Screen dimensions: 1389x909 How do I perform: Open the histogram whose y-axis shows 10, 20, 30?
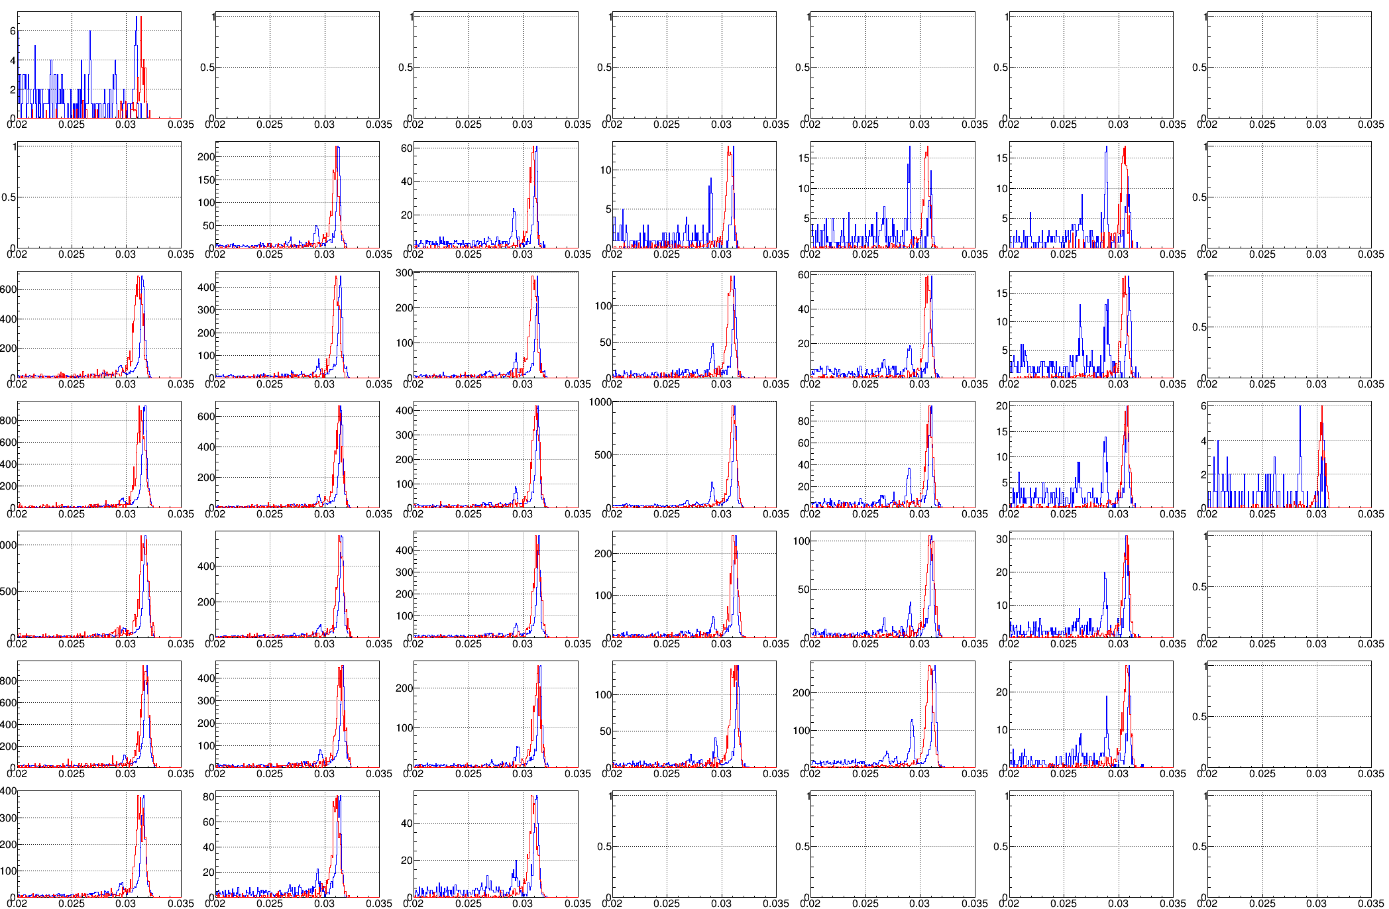click(x=1091, y=584)
